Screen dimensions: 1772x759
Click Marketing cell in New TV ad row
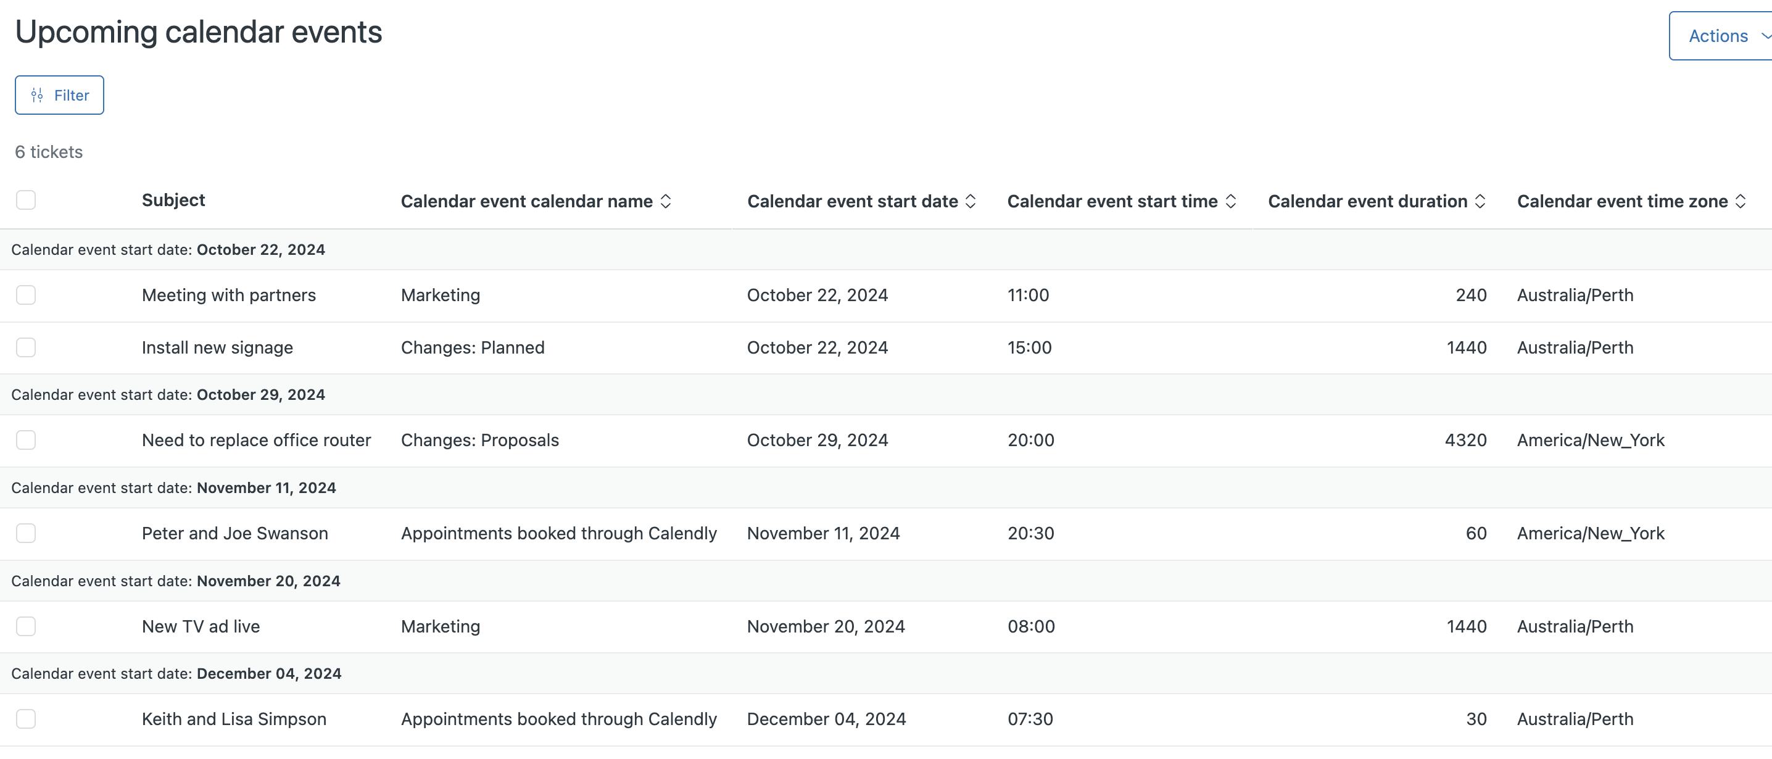441,626
